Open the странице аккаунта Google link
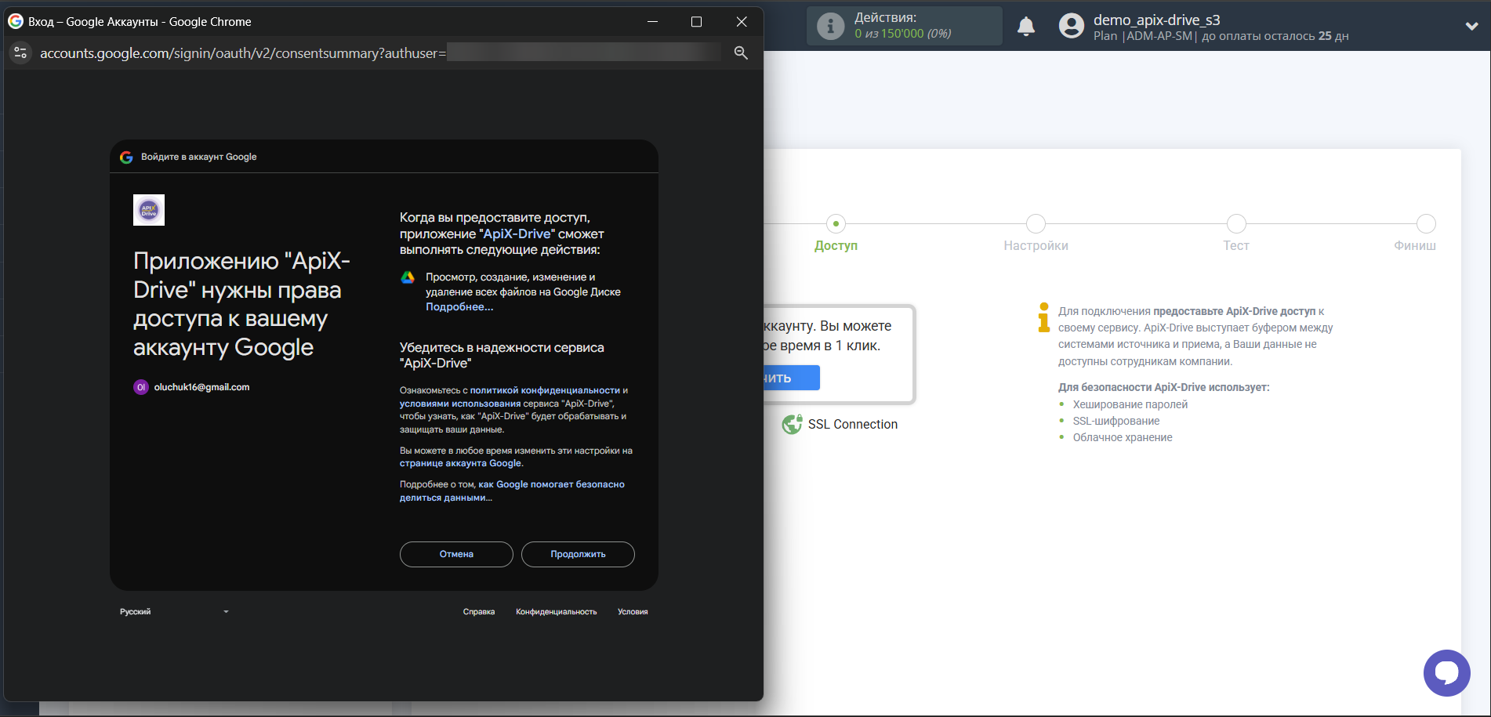Screen dimensions: 1491x717 pyautogui.click(x=460, y=463)
